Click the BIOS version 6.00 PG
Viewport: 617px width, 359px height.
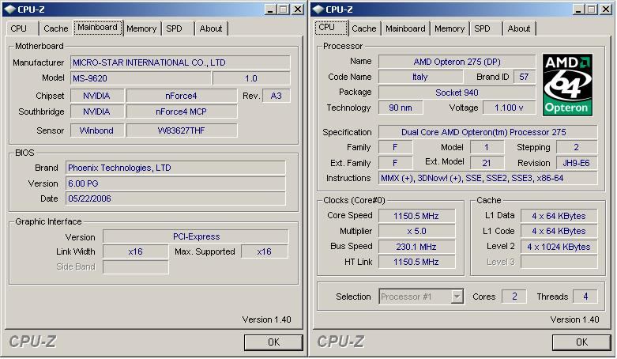pos(175,183)
